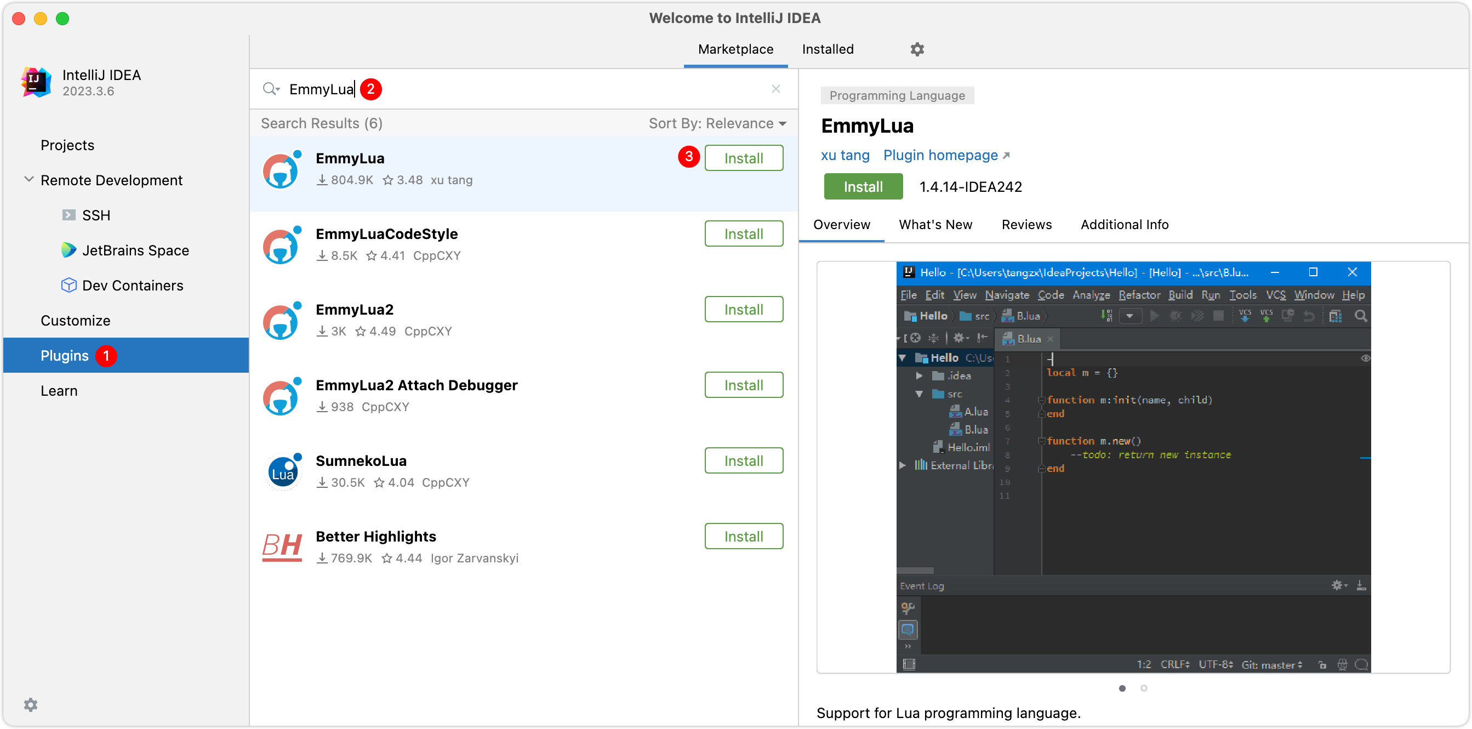Image resolution: width=1472 pixels, height=729 pixels.
Task: Click the plugin settings gear icon
Action: pyautogui.click(x=916, y=49)
